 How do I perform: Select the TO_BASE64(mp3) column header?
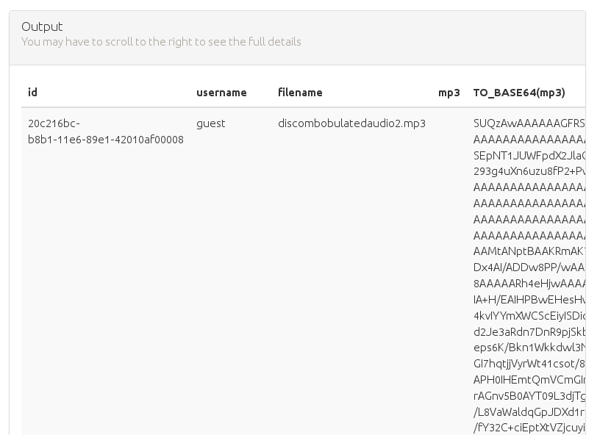(519, 93)
